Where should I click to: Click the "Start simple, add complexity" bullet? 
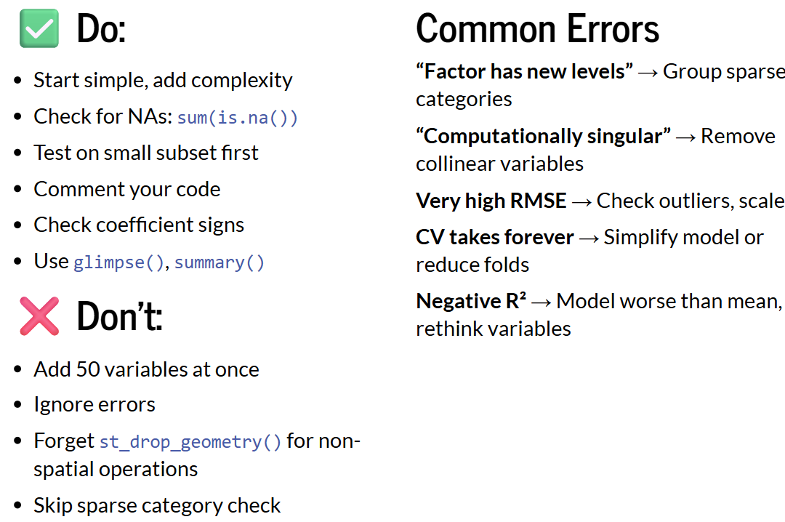[x=163, y=81]
